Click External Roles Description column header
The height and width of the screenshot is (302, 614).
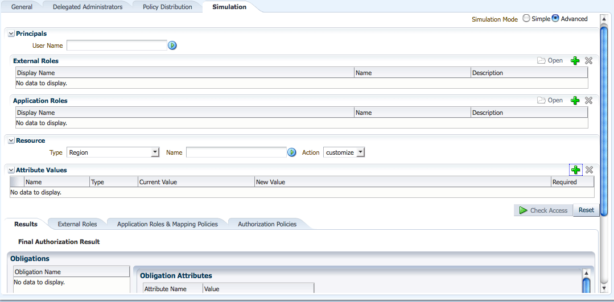point(529,73)
